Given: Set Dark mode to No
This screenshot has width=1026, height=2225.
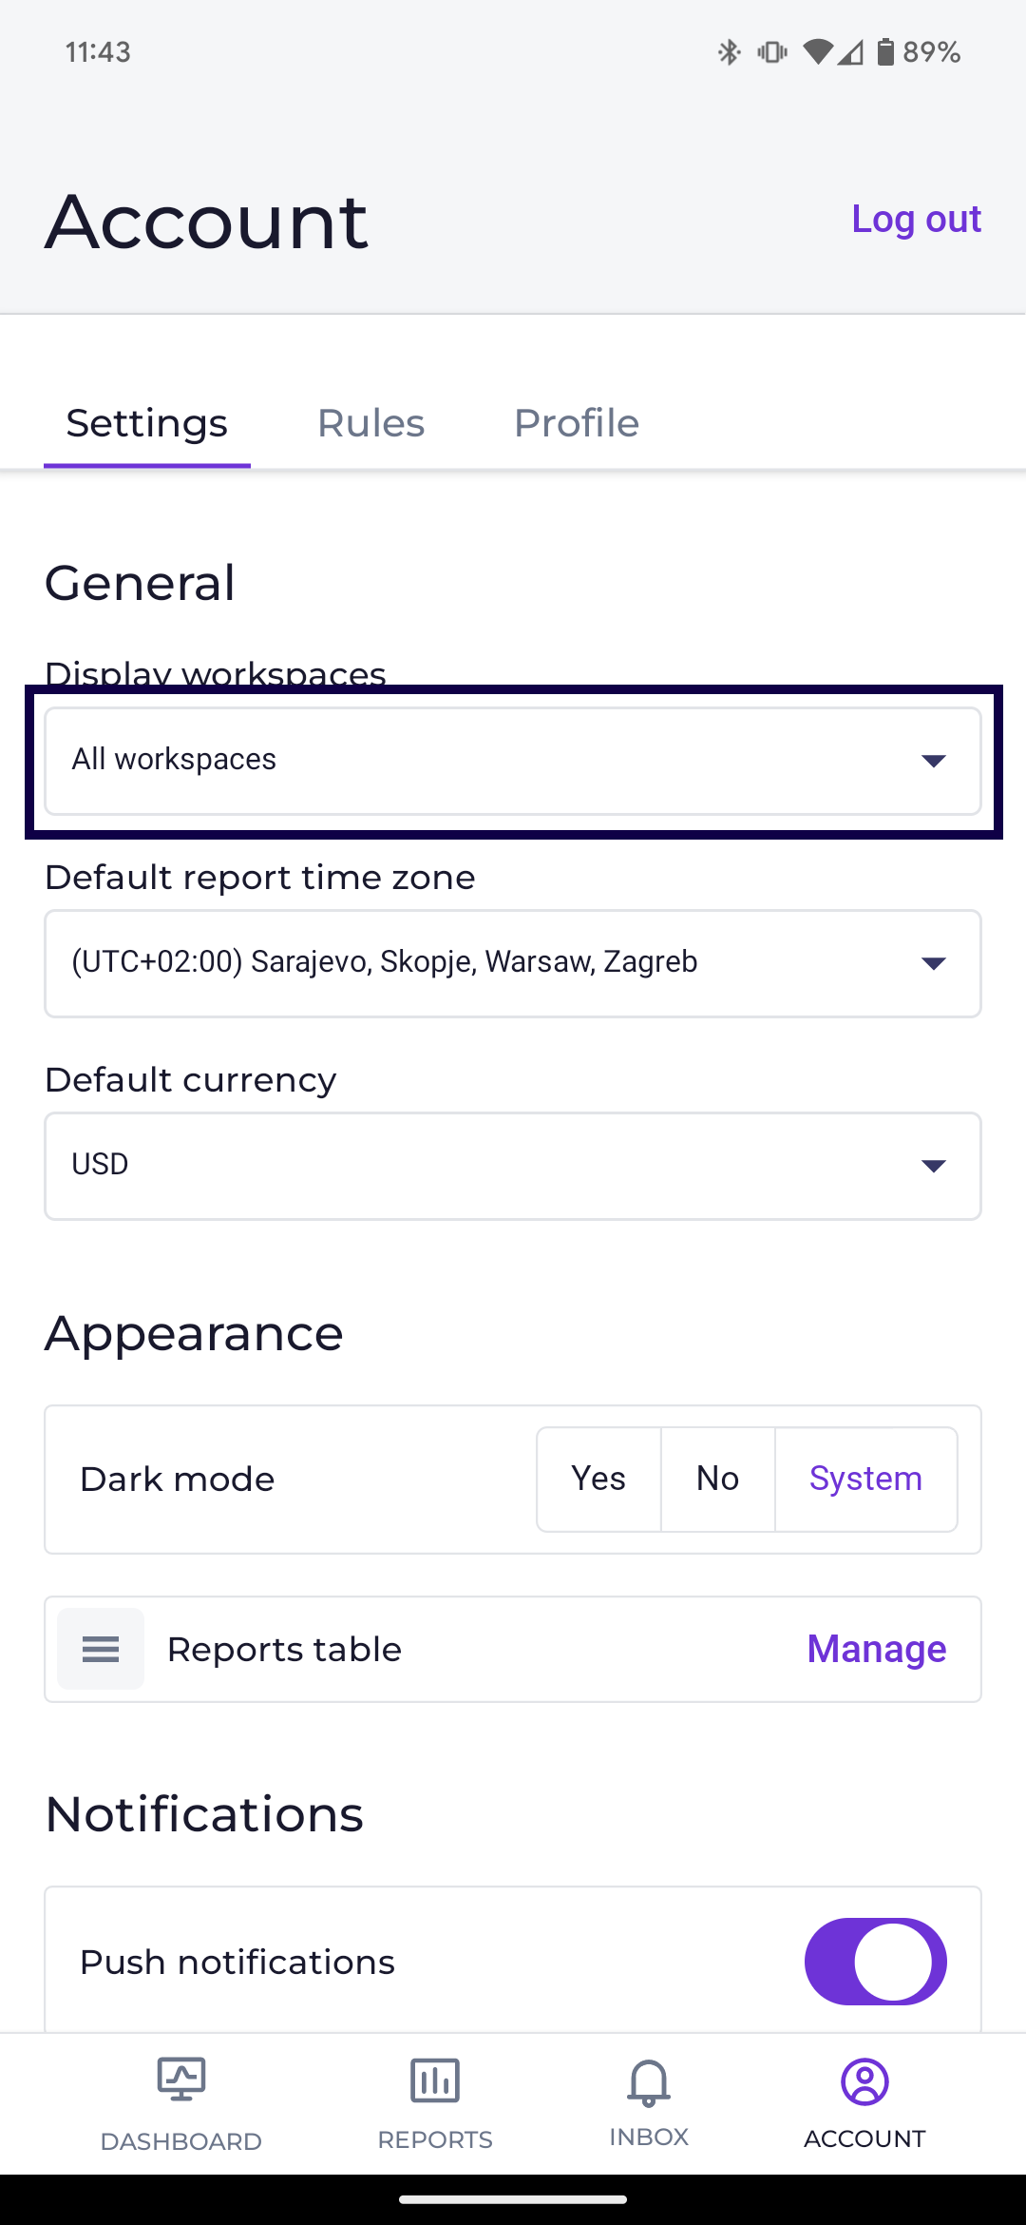Looking at the screenshot, I should 717,1479.
